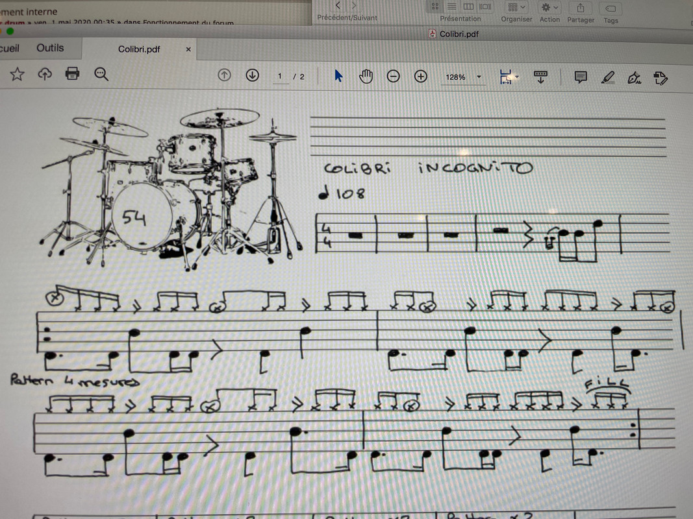Go to the next page in Acrobat
Viewport: 693px width, 519px height.
click(x=253, y=75)
